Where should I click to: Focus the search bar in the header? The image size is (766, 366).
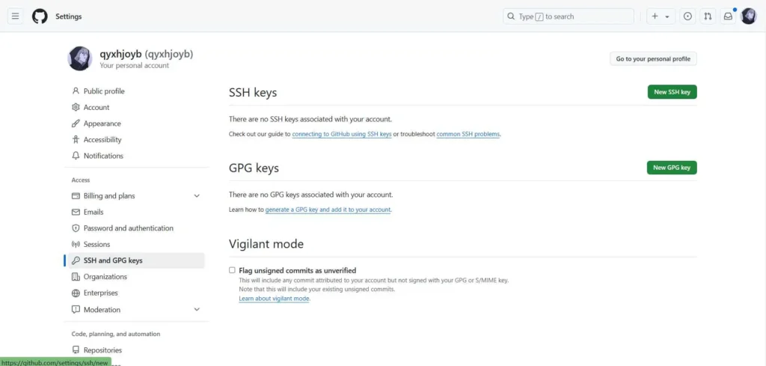pyautogui.click(x=569, y=16)
